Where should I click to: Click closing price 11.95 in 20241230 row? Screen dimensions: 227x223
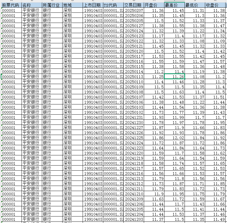tap(215, 123)
